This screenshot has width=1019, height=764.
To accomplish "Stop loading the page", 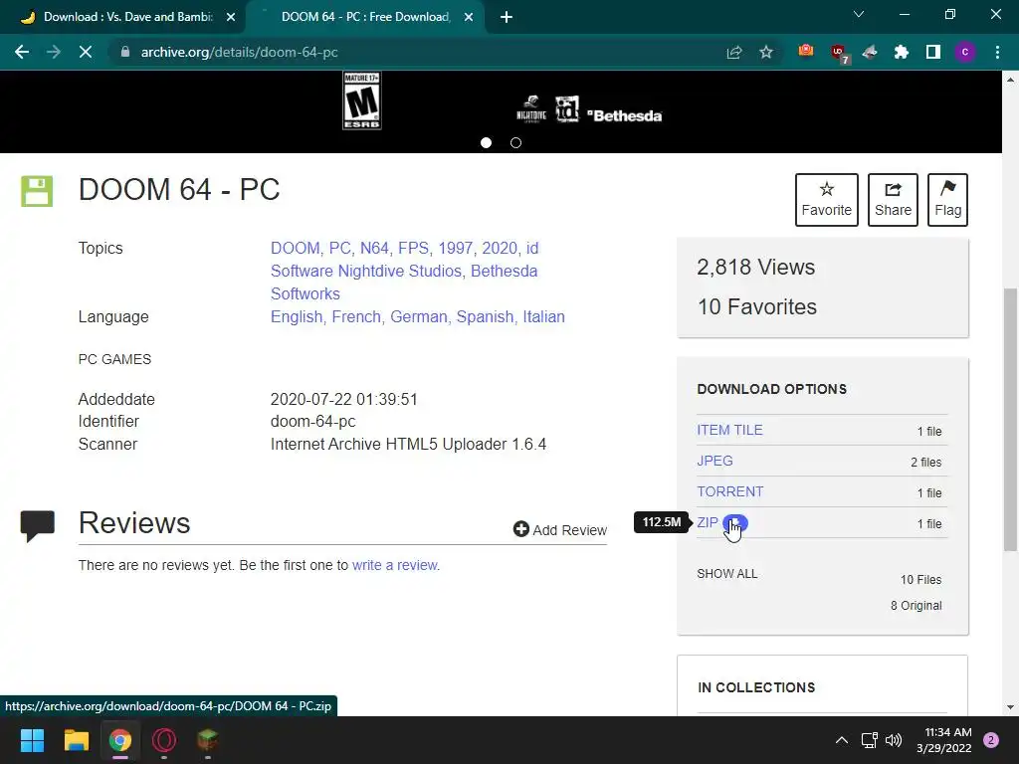I will tap(86, 52).
